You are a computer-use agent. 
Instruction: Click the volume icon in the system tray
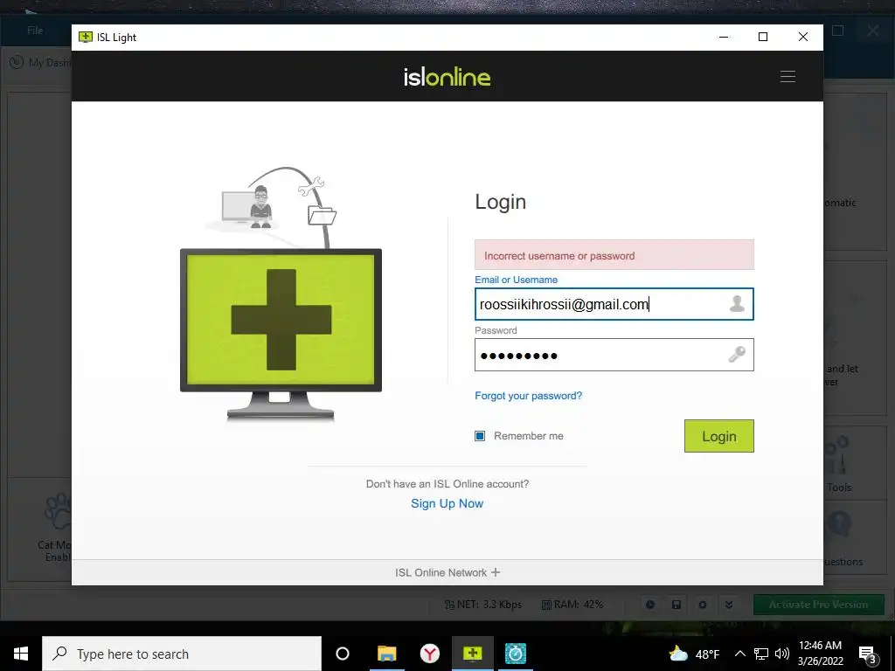[782, 654]
